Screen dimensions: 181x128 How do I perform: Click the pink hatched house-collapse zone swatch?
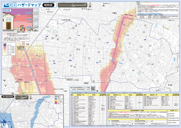tap(5, 34)
